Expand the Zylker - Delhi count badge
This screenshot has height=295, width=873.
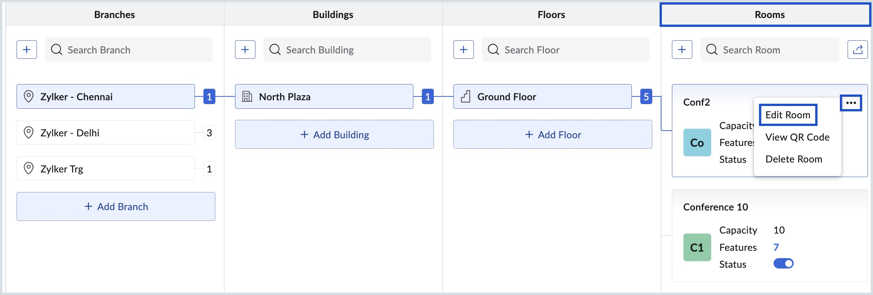coord(209,133)
